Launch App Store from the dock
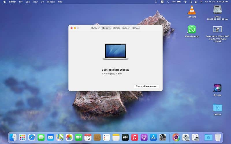The width and height of the screenshot is (231, 144). tap(153, 137)
